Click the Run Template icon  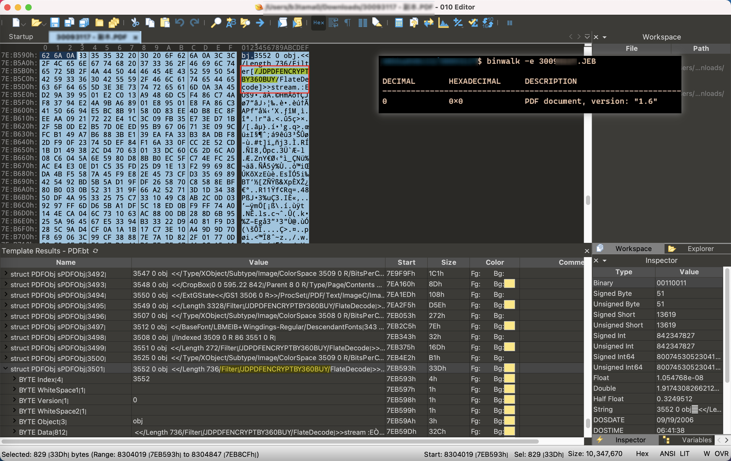pyautogui.click(x=297, y=23)
